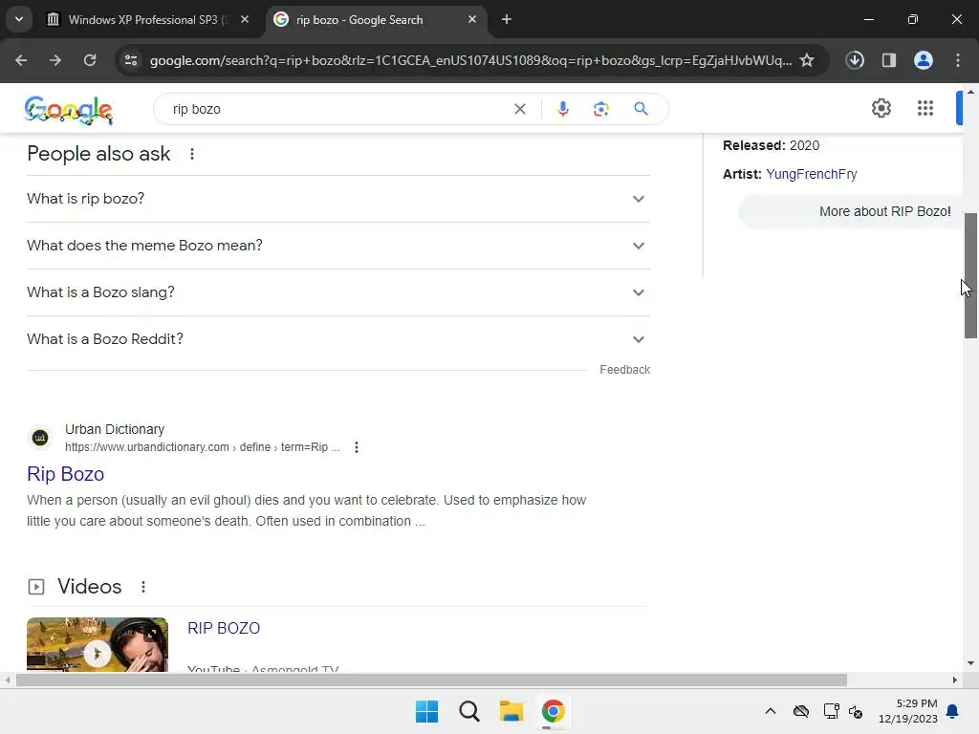Open notifications bell icon

(953, 711)
